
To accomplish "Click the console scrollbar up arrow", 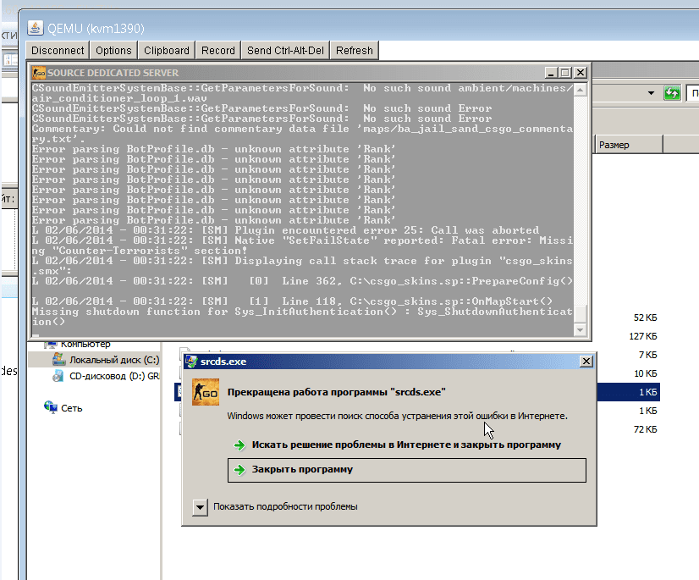I will [x=580, y=90].
